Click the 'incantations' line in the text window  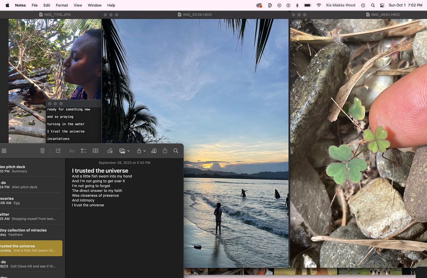click(x=58, y=139)
